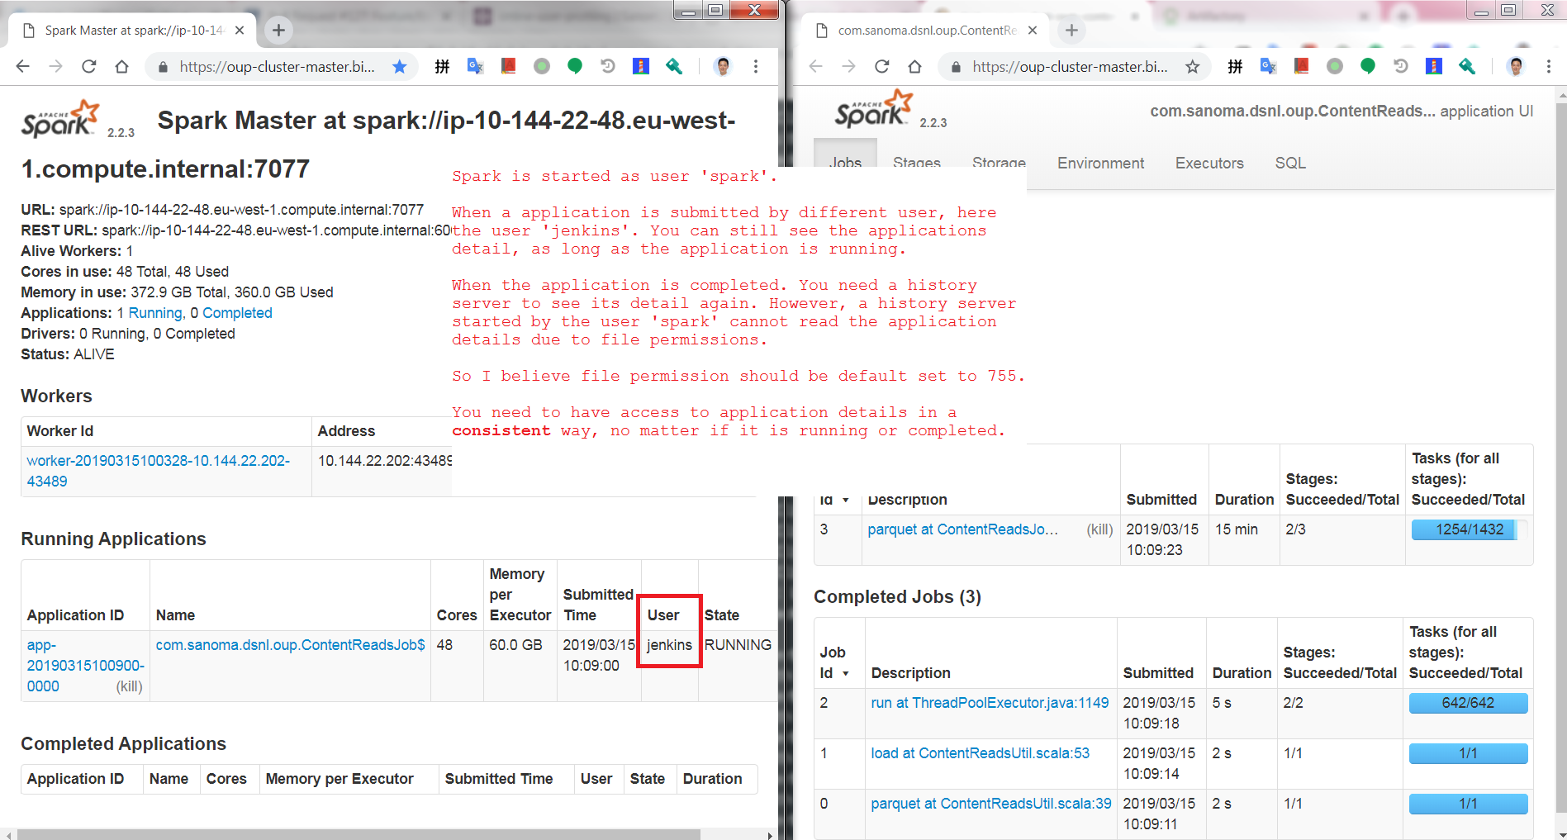Click the 1/1 progress bar for job 1
This screenshot has height=840, width=1567.
(1468, 753)
